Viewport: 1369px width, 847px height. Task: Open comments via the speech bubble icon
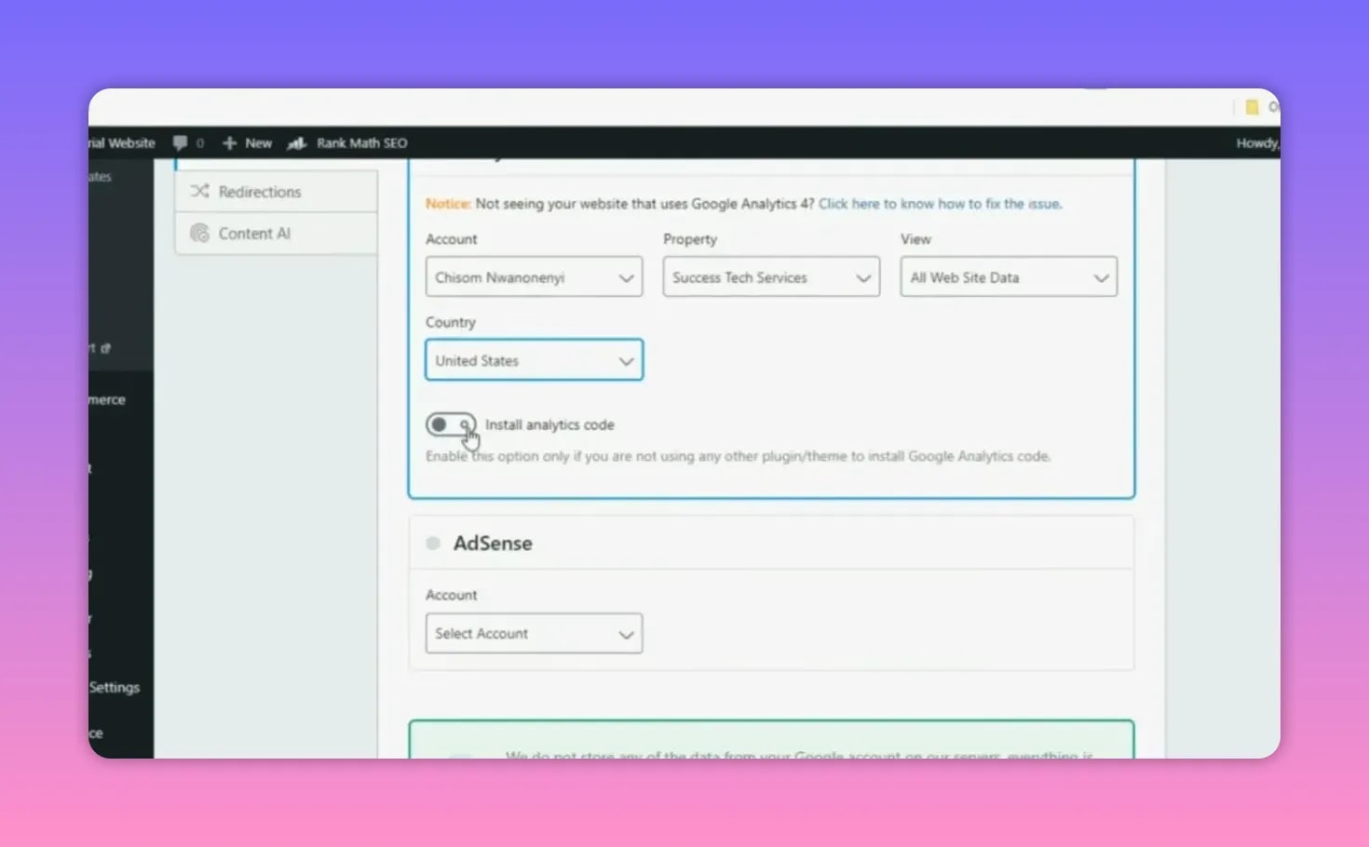(181, 142)
